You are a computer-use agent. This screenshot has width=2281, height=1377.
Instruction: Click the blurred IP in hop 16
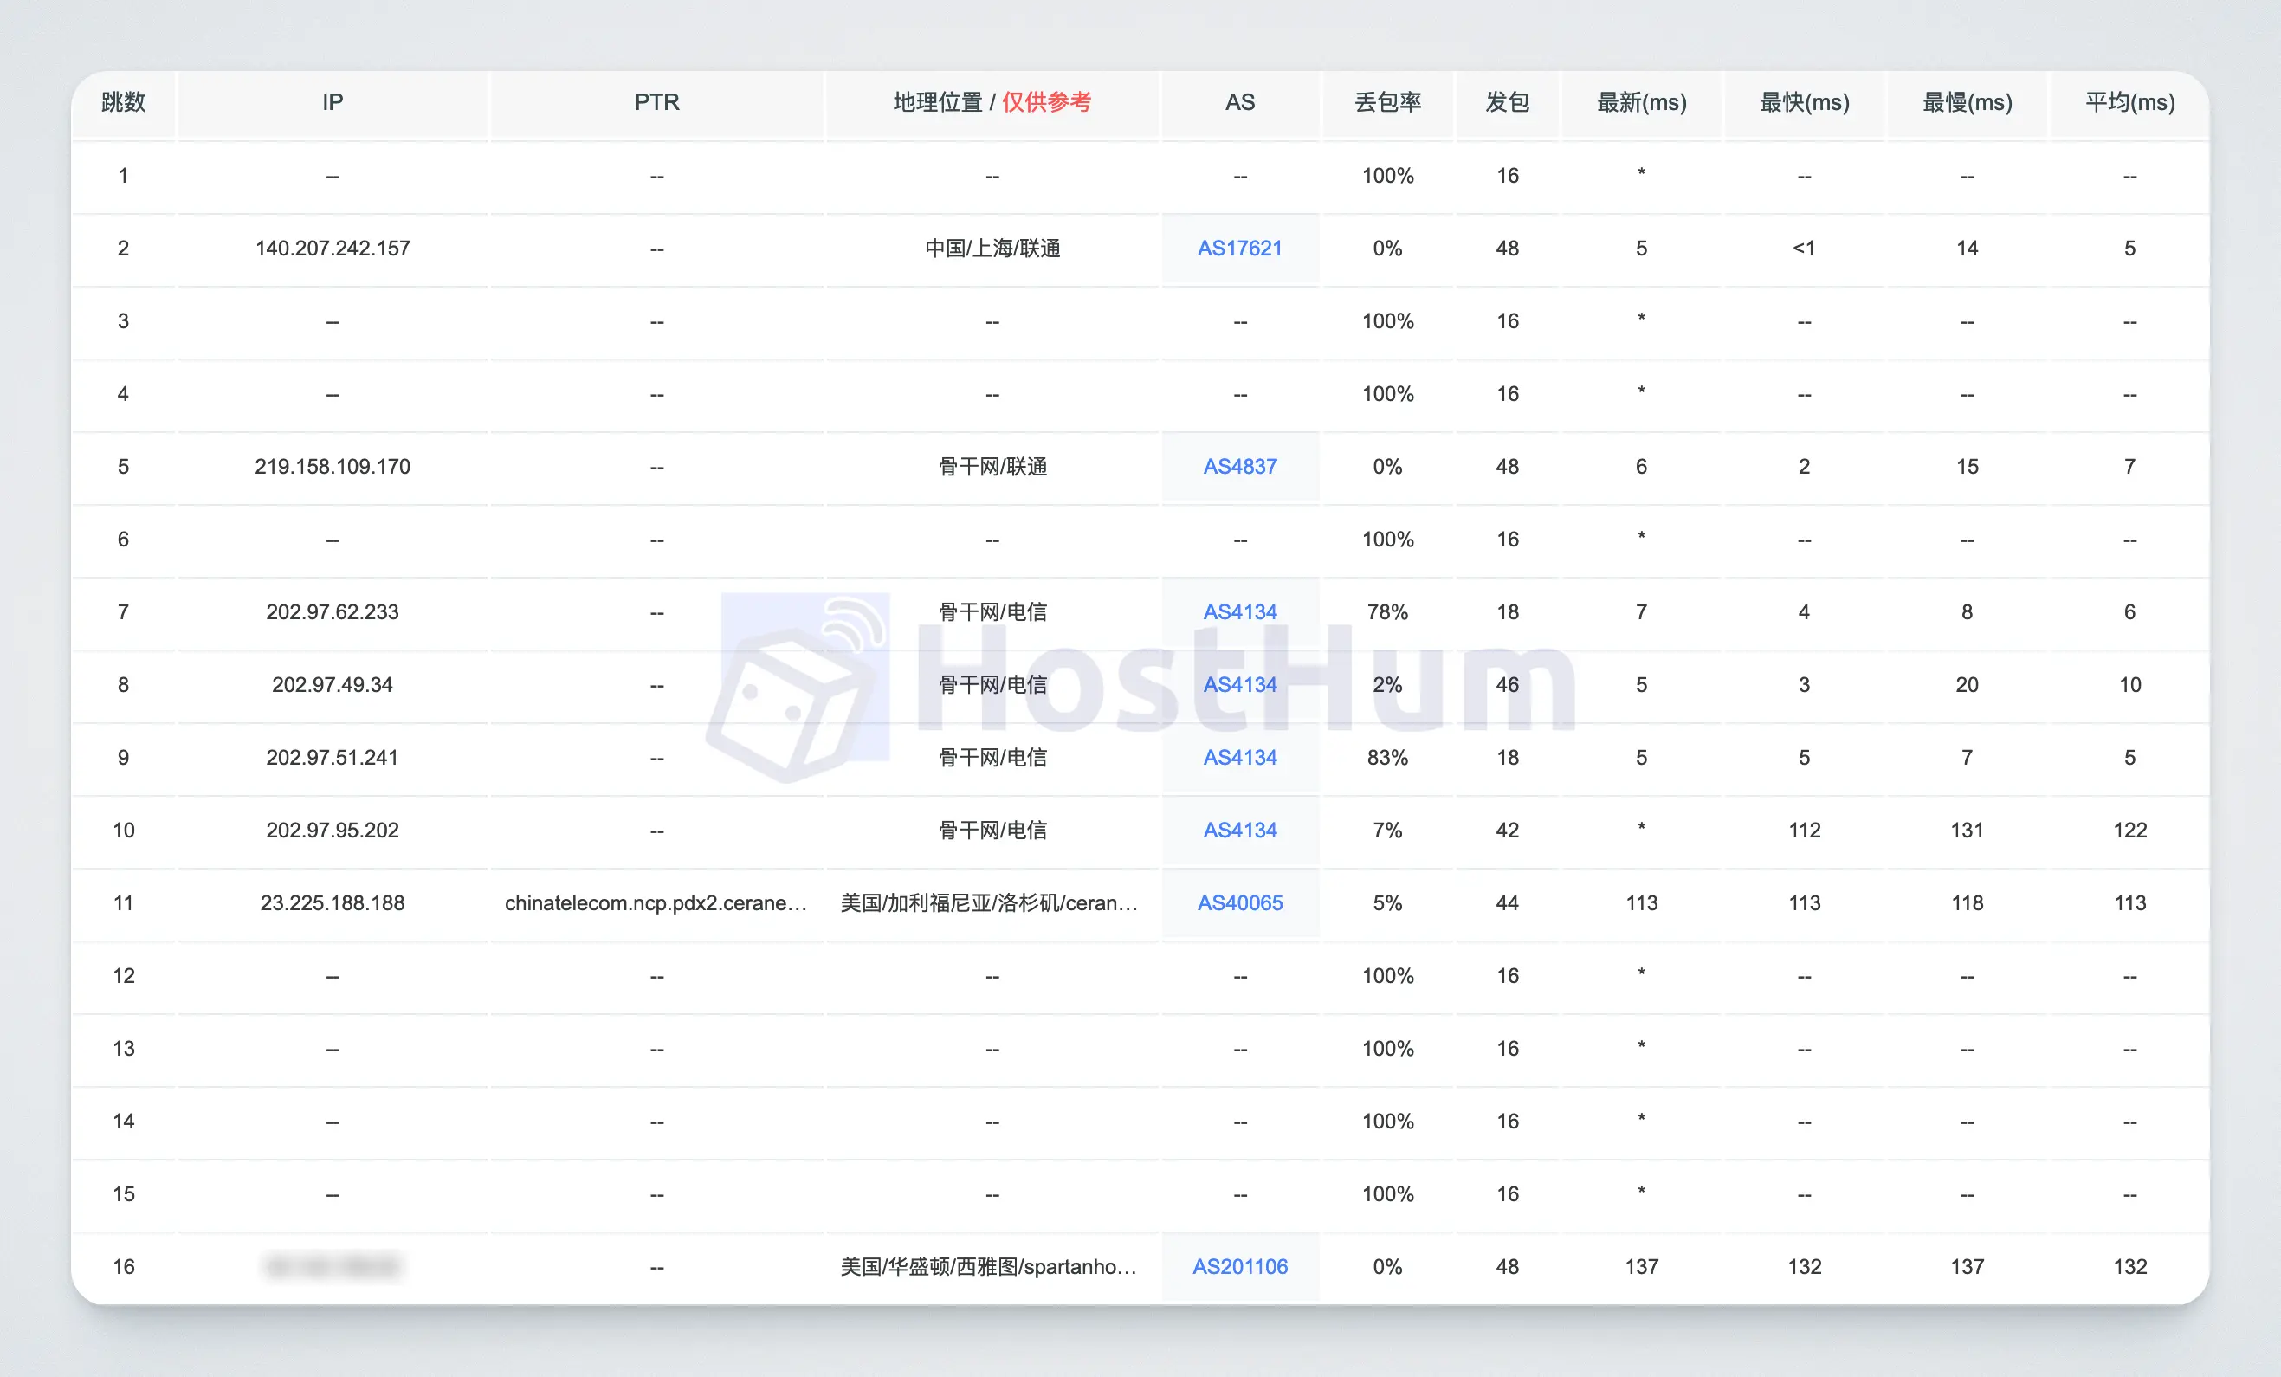pos(333,1267)
